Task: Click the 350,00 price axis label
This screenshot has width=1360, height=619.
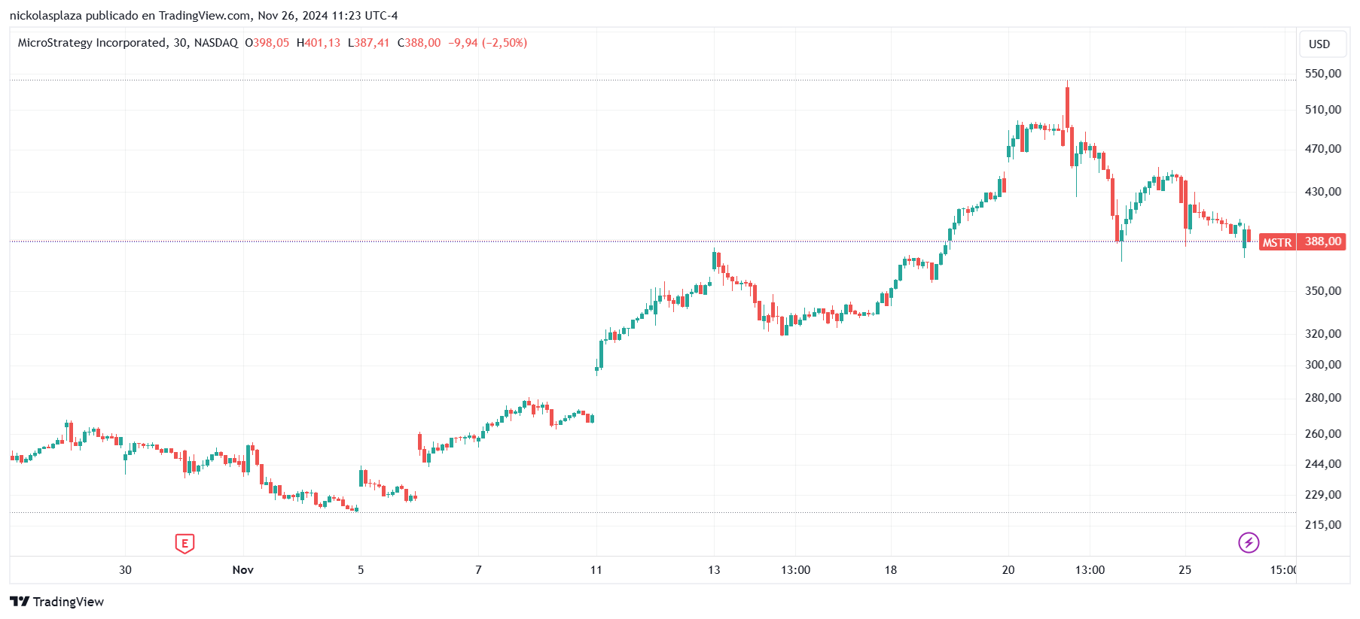Action: point(1322,291)
